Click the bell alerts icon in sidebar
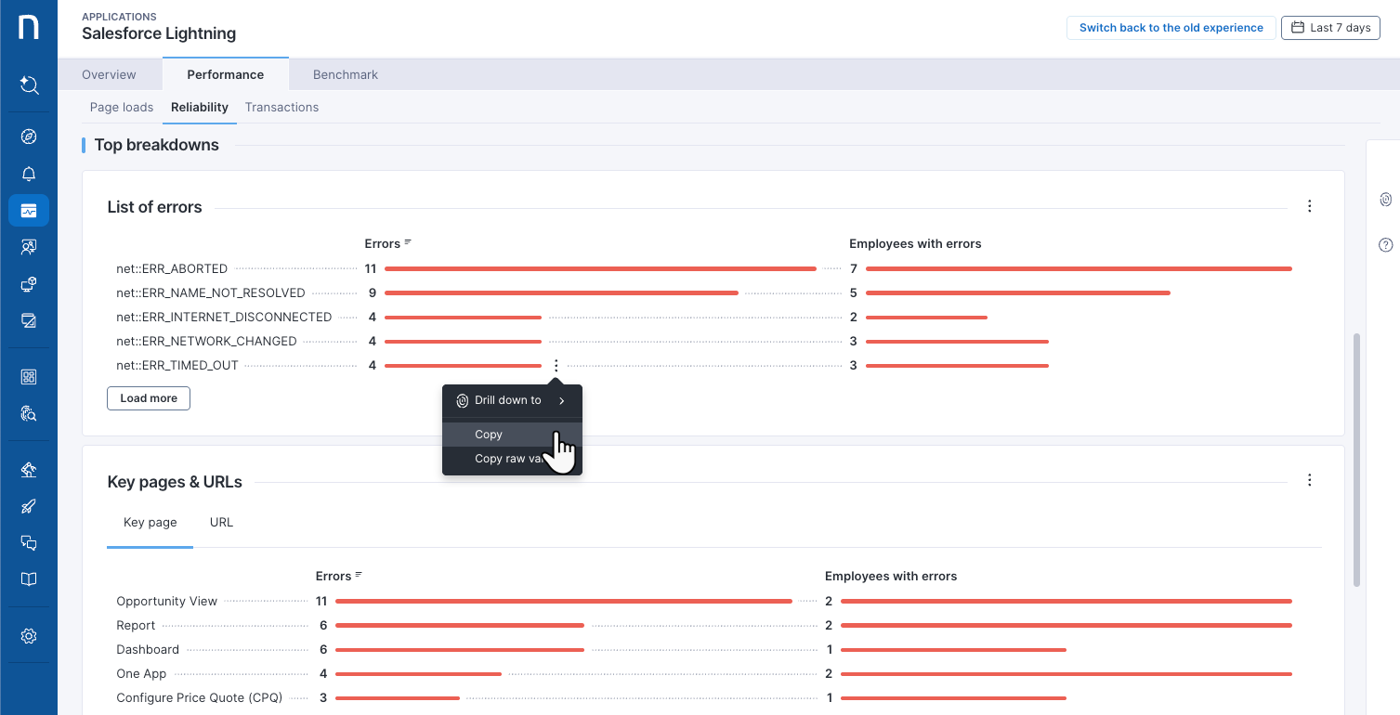 pyautogui.click(x=29, y=174)
